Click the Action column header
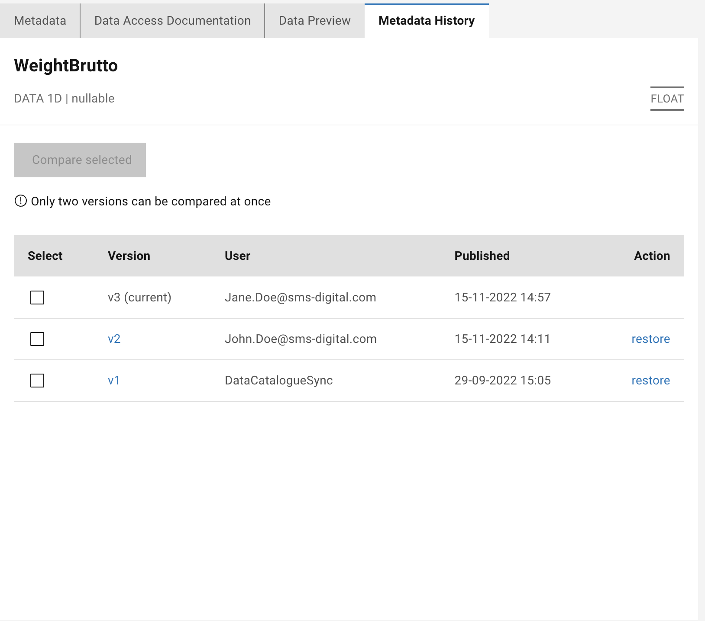This screenshot has height=621, width=705. (x=652, y=256)
